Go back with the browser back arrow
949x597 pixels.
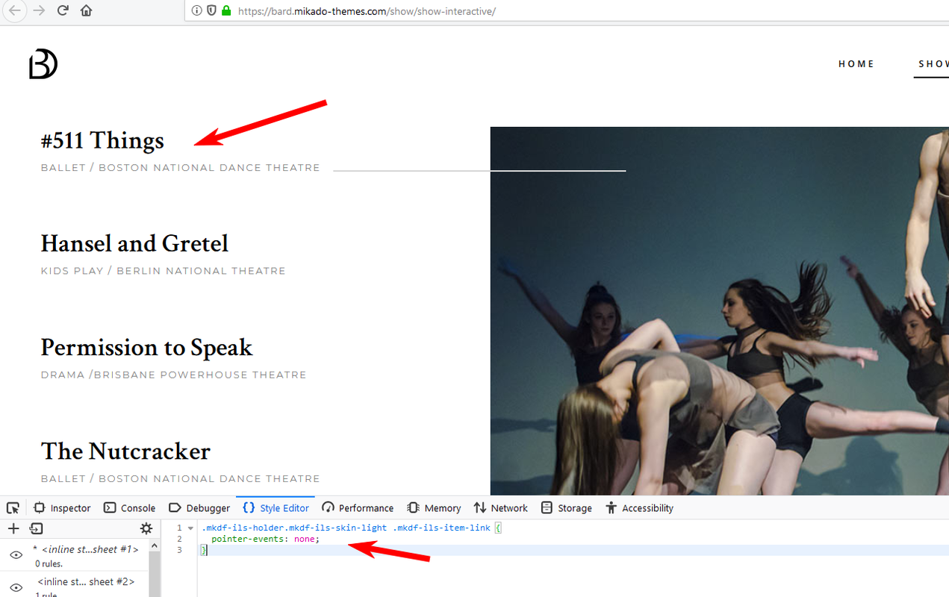coord(15,10)
